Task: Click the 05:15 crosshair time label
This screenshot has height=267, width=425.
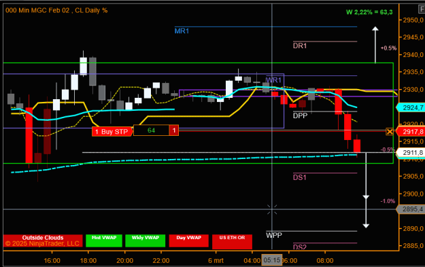Action: point(272,260)
